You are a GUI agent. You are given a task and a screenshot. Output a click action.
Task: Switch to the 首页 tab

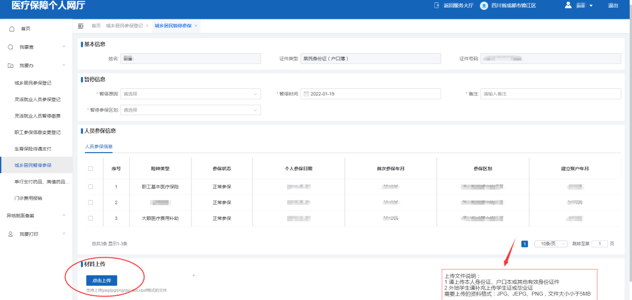click(x=96, y=26)
